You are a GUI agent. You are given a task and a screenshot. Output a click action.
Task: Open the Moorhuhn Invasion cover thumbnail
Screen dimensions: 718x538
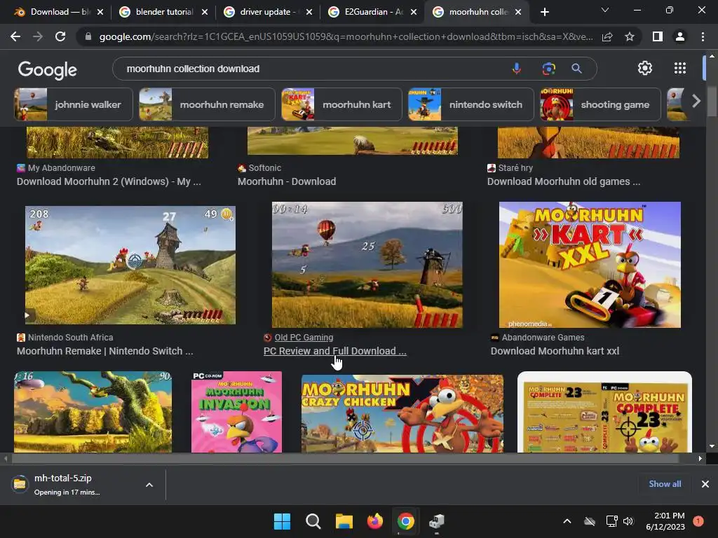point(236,412)
